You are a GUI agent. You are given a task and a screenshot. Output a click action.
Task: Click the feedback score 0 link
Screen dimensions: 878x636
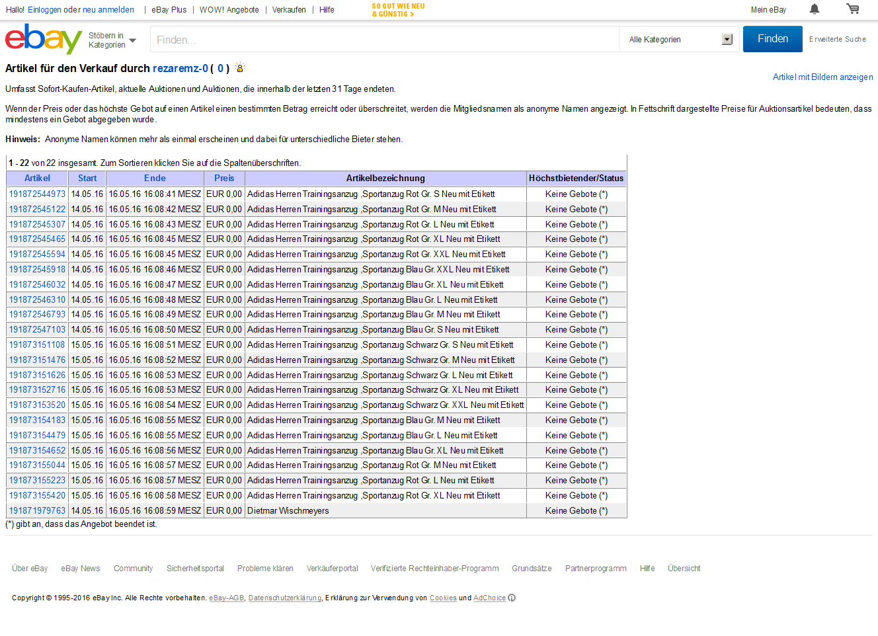point(220,68)
